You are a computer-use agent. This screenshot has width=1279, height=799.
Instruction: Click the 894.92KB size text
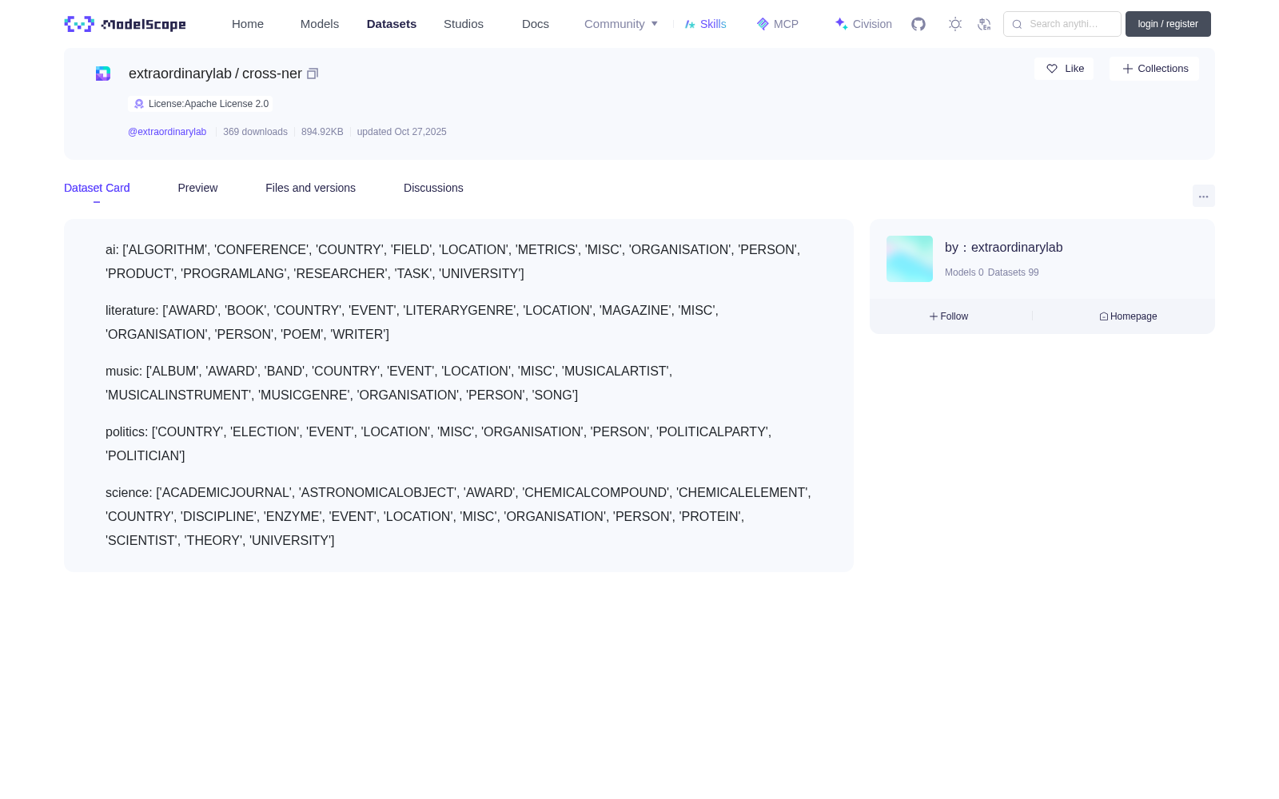pyautogui.click(x=322, y=132)
